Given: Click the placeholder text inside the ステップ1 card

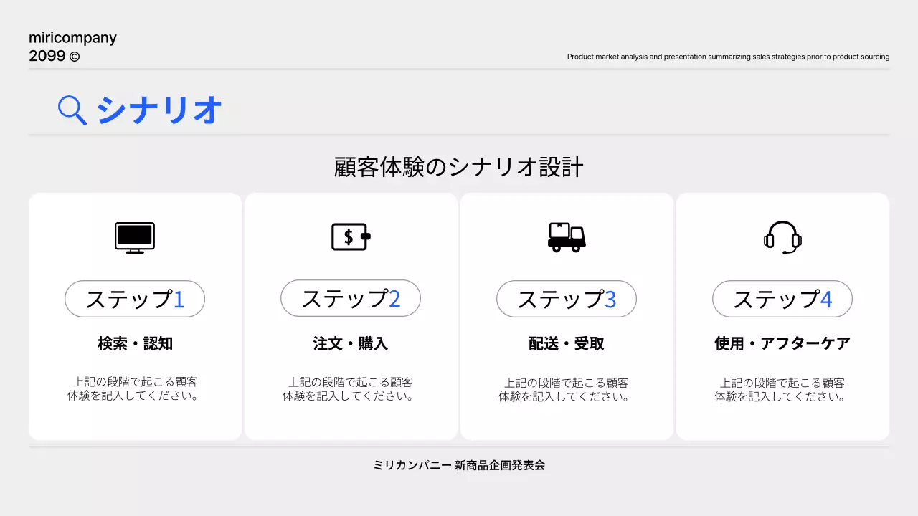Looking at the screenshot, I should point(135,388).
